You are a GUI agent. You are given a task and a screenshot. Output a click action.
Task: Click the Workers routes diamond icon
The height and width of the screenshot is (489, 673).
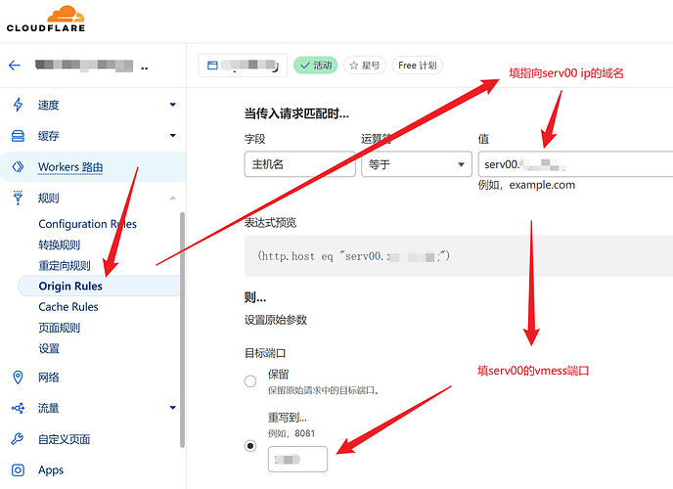(x=18, y=166)
